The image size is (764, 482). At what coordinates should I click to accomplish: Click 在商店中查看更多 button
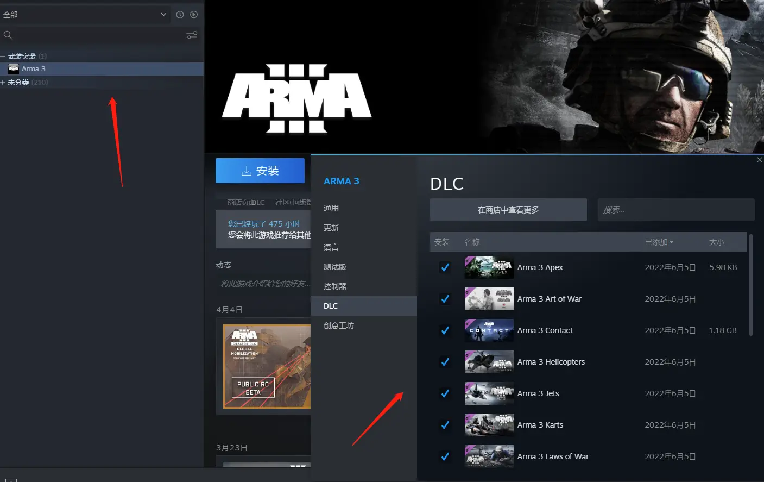click(508, 210)
